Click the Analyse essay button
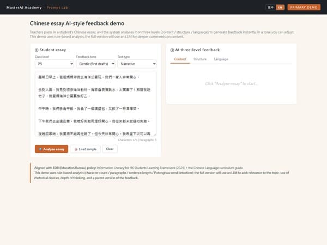Viewport: 327px width, 245px height. coord(51,149)
